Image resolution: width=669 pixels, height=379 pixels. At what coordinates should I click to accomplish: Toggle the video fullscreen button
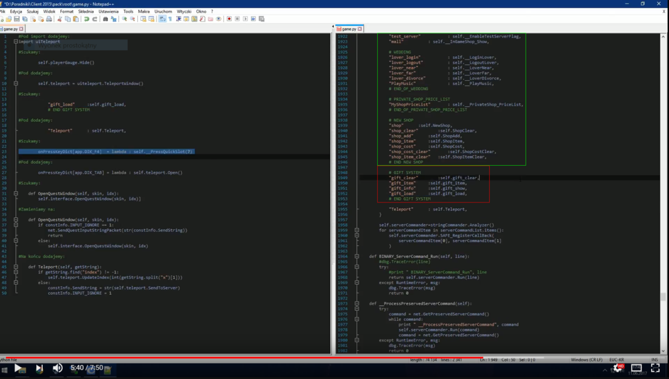tap(656, 368)
